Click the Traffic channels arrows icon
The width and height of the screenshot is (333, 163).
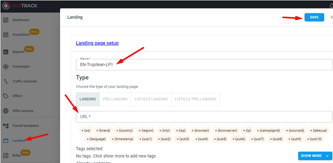6,81
